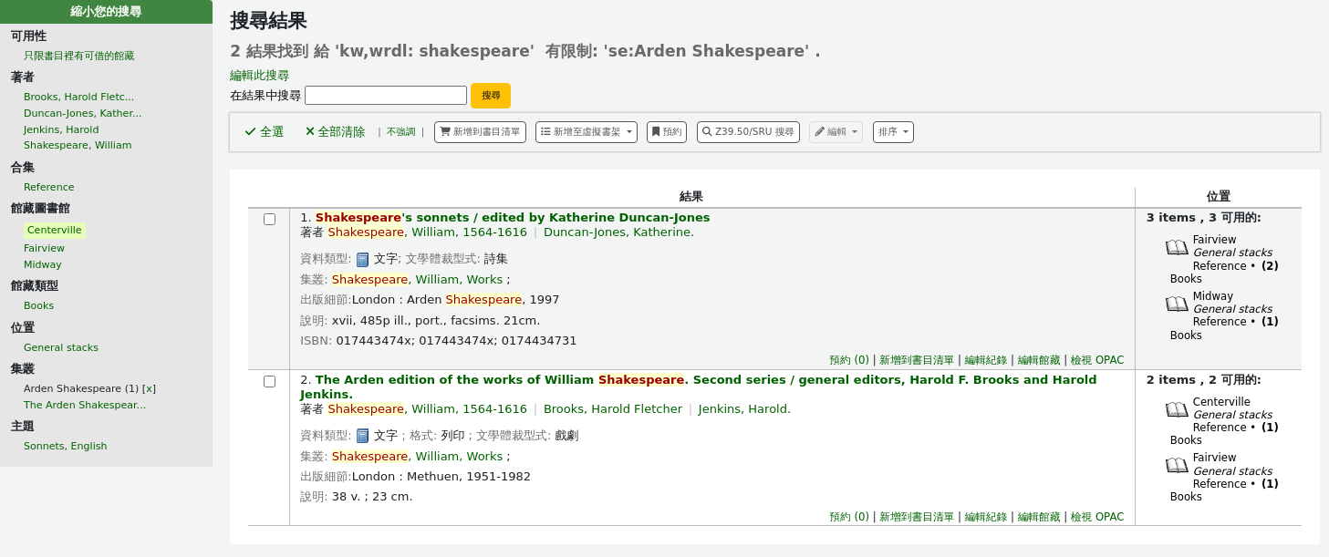1329x557 pixels.
Task: Click 預約 (0) for Shakespeare's sonnets
Action: (849, 360)
